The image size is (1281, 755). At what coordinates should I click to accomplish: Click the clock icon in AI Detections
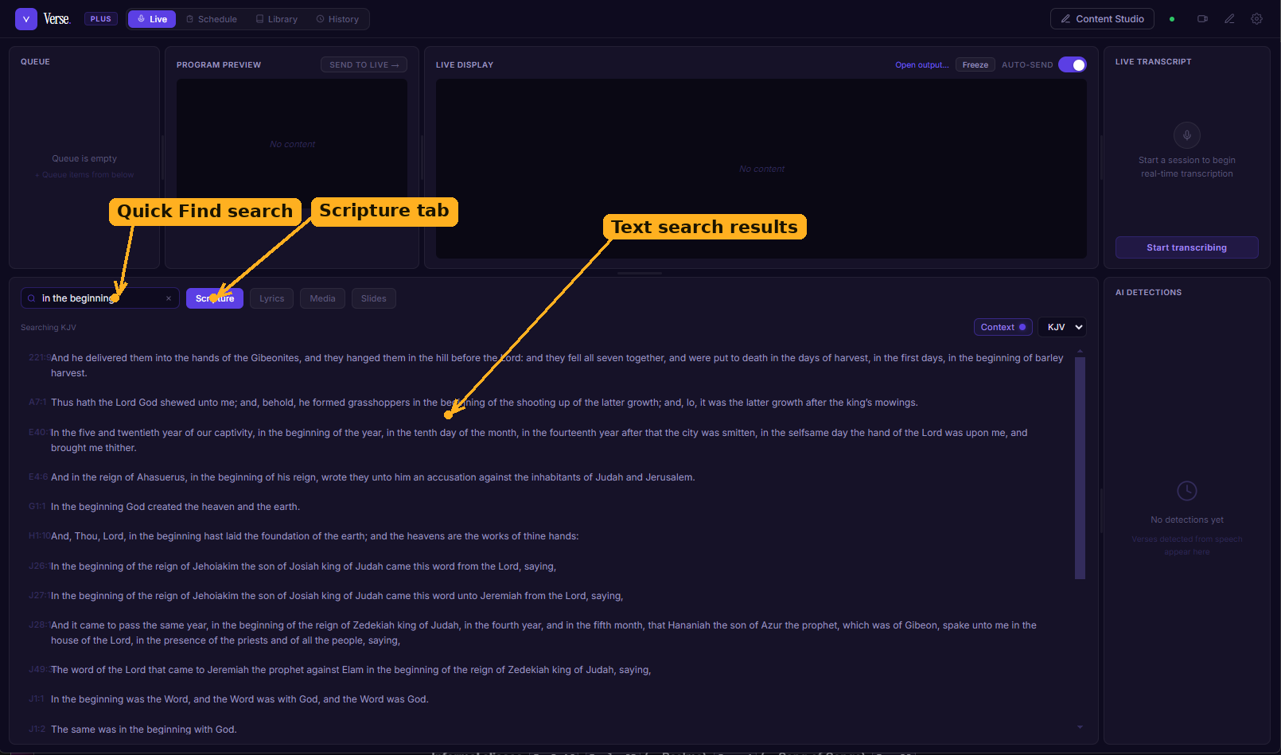point(1186,491)
